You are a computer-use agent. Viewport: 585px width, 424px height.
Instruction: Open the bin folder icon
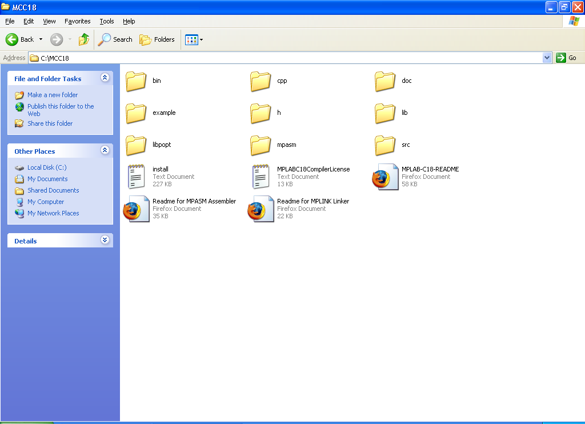click(x=136, y=81)
